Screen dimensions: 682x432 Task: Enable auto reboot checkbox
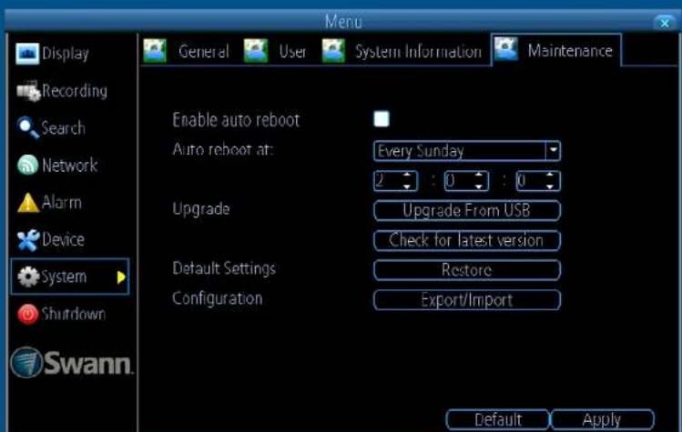pos(382,119)
